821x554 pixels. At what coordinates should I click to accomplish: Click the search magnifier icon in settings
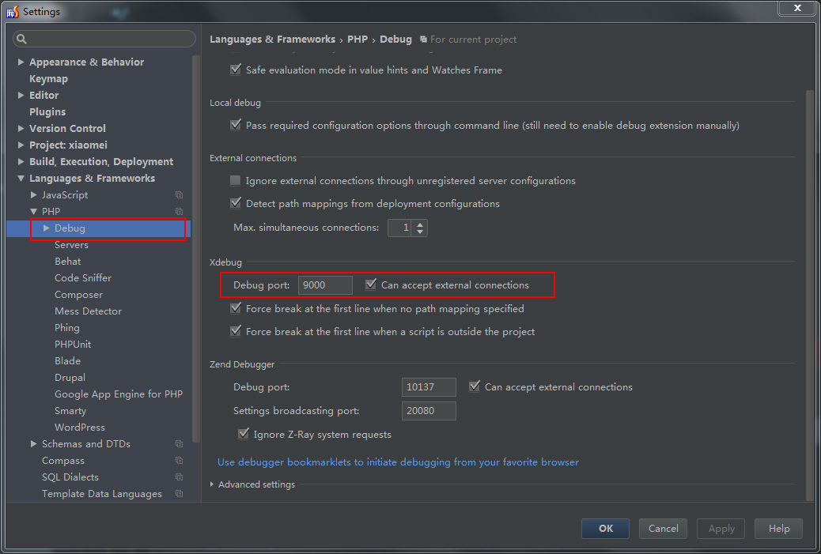(21, 39)
